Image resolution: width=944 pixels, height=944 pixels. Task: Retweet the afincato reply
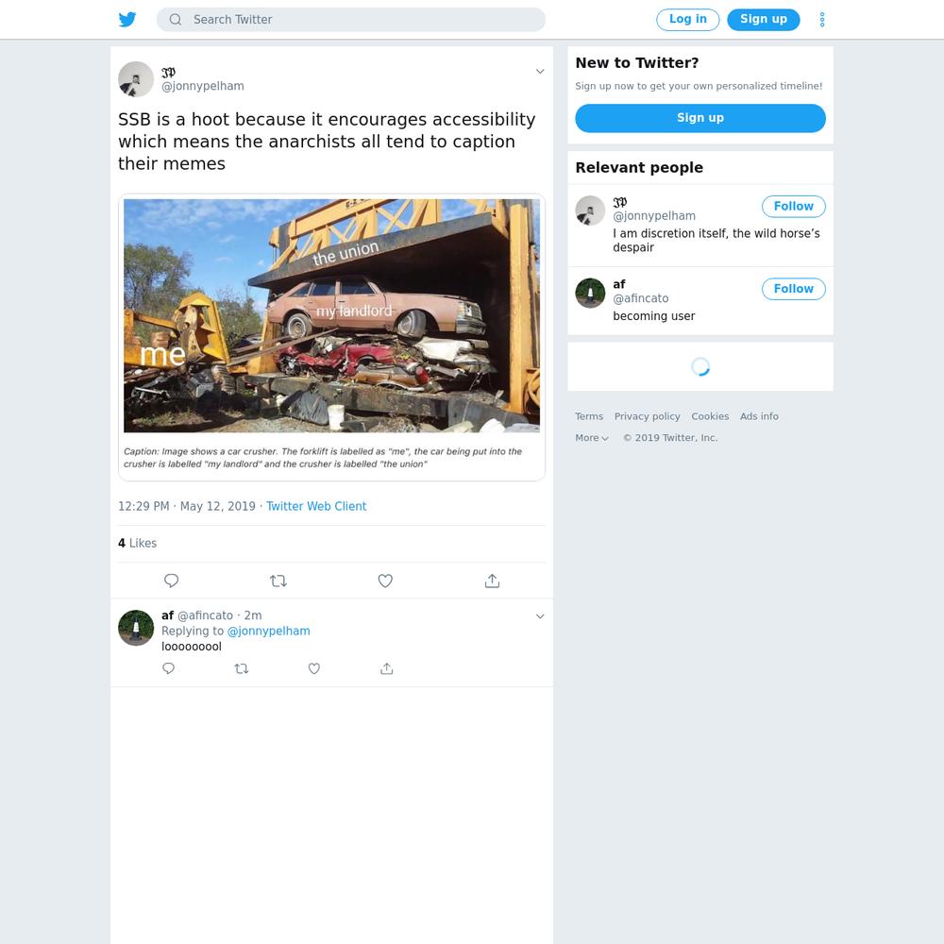pos(242,669)
